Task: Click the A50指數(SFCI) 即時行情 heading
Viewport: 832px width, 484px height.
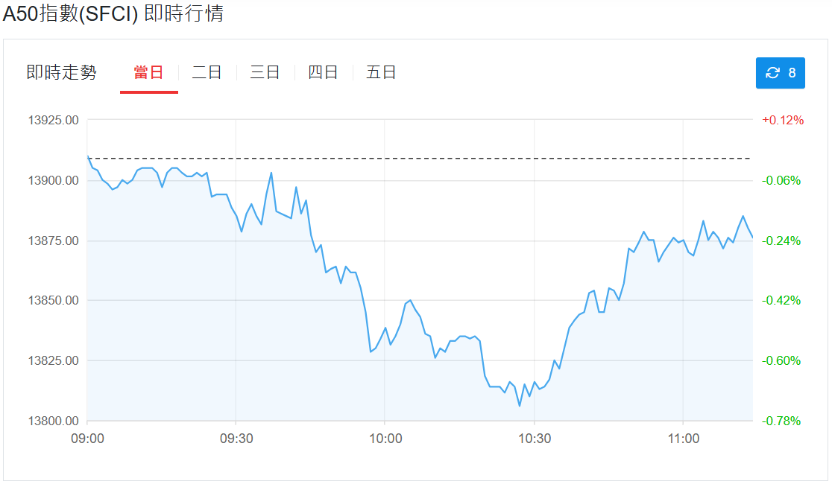Action: coord(113,13)
